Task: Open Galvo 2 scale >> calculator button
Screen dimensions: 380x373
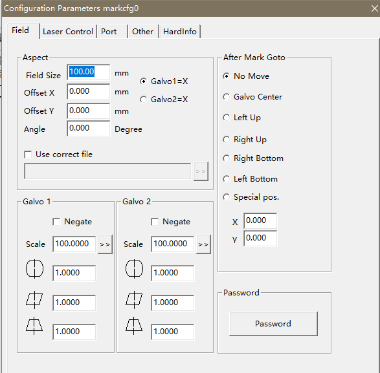Action: click(203, 244)
